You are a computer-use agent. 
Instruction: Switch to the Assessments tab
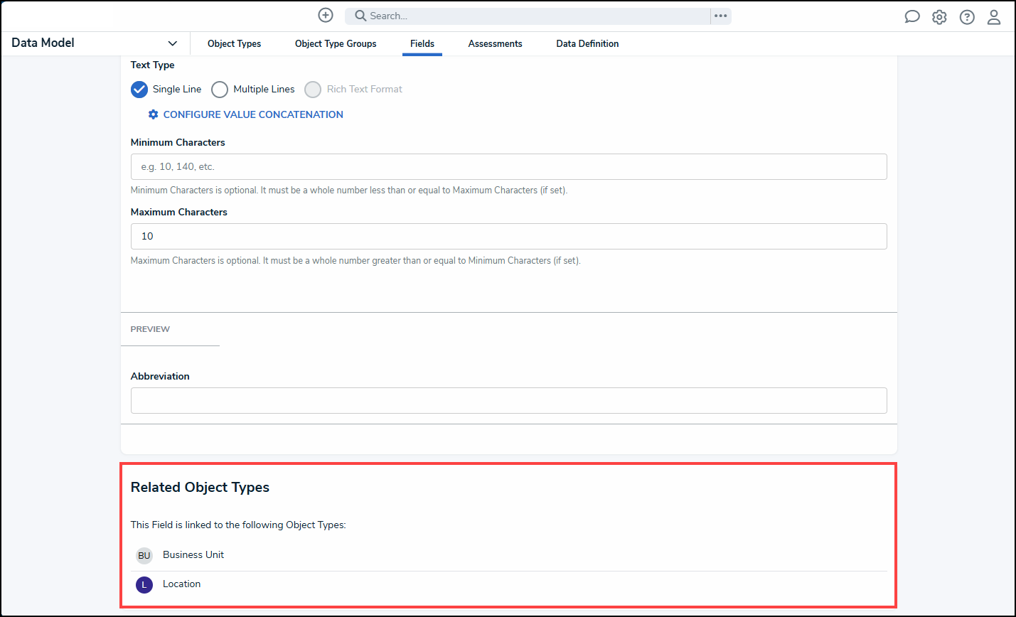[x=495, y=43]
